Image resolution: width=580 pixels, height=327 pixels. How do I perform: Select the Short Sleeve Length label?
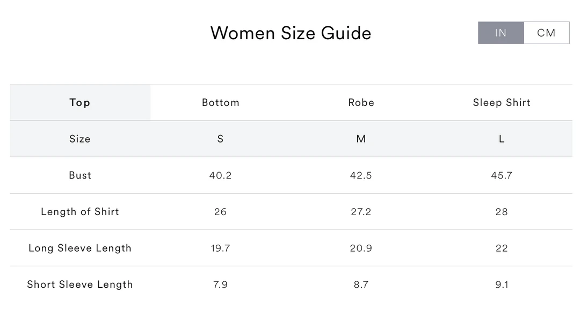(80, 285)
